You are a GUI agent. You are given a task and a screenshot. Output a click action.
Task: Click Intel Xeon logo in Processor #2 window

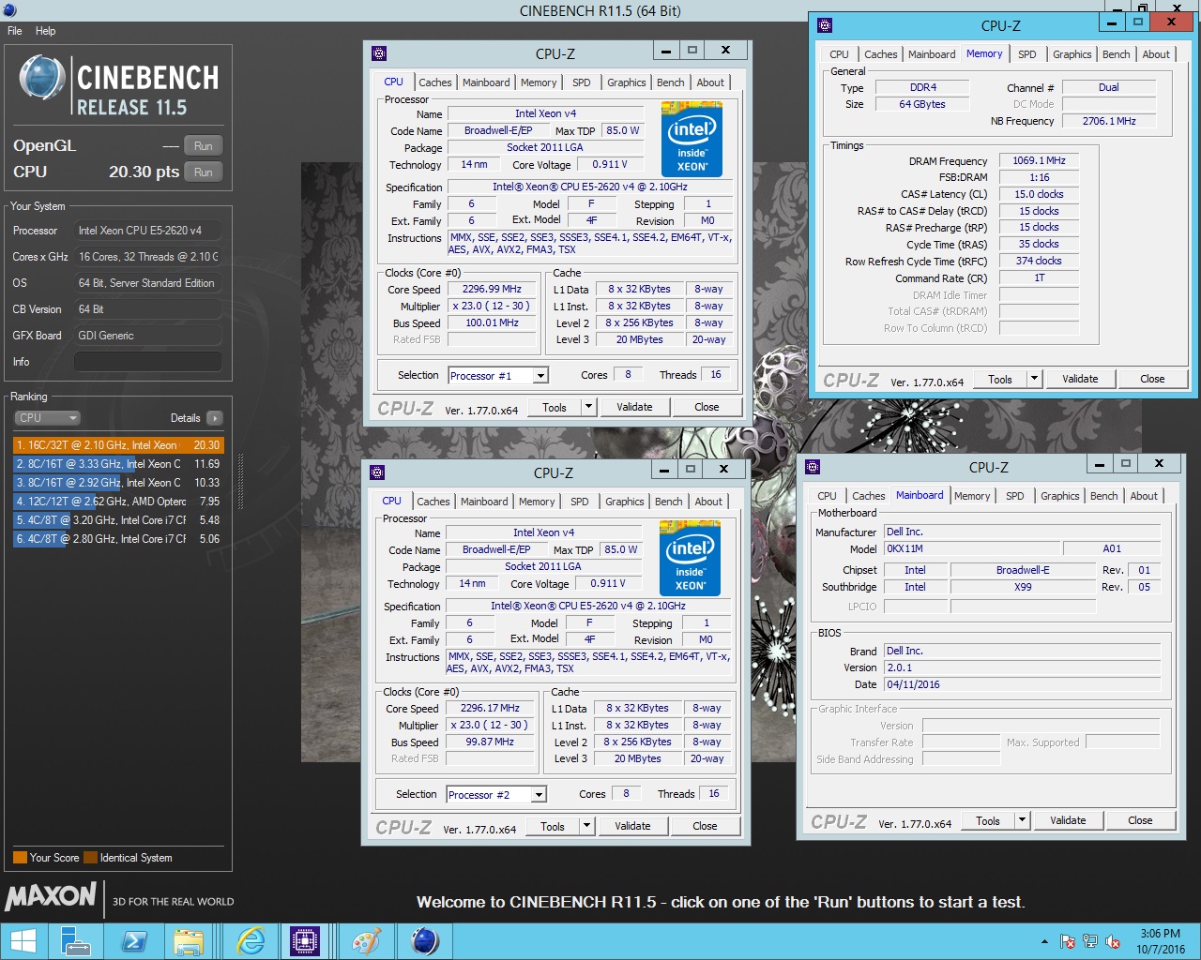pos(691,560)
